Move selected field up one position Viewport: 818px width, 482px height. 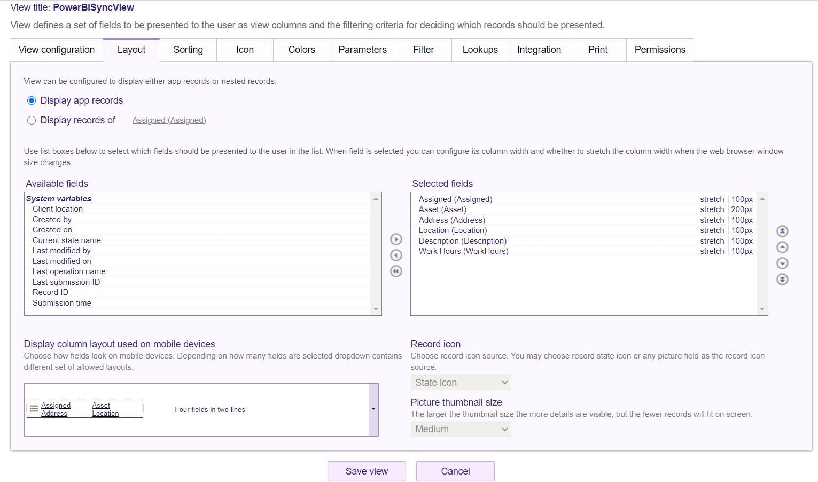(782, 247)
